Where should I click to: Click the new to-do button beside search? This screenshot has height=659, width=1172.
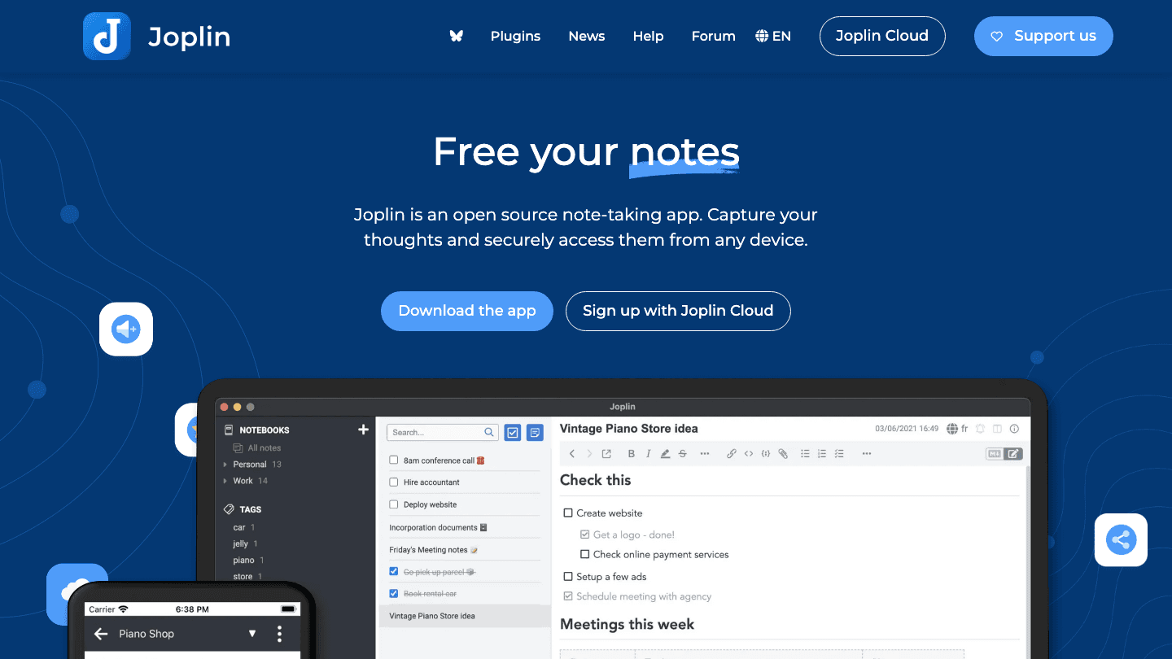point(513,433)
